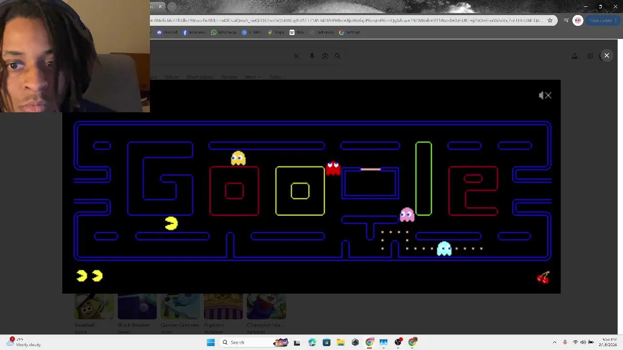Click the browser address bar URL
Screen dimensions: 623x350
point(347,20)
